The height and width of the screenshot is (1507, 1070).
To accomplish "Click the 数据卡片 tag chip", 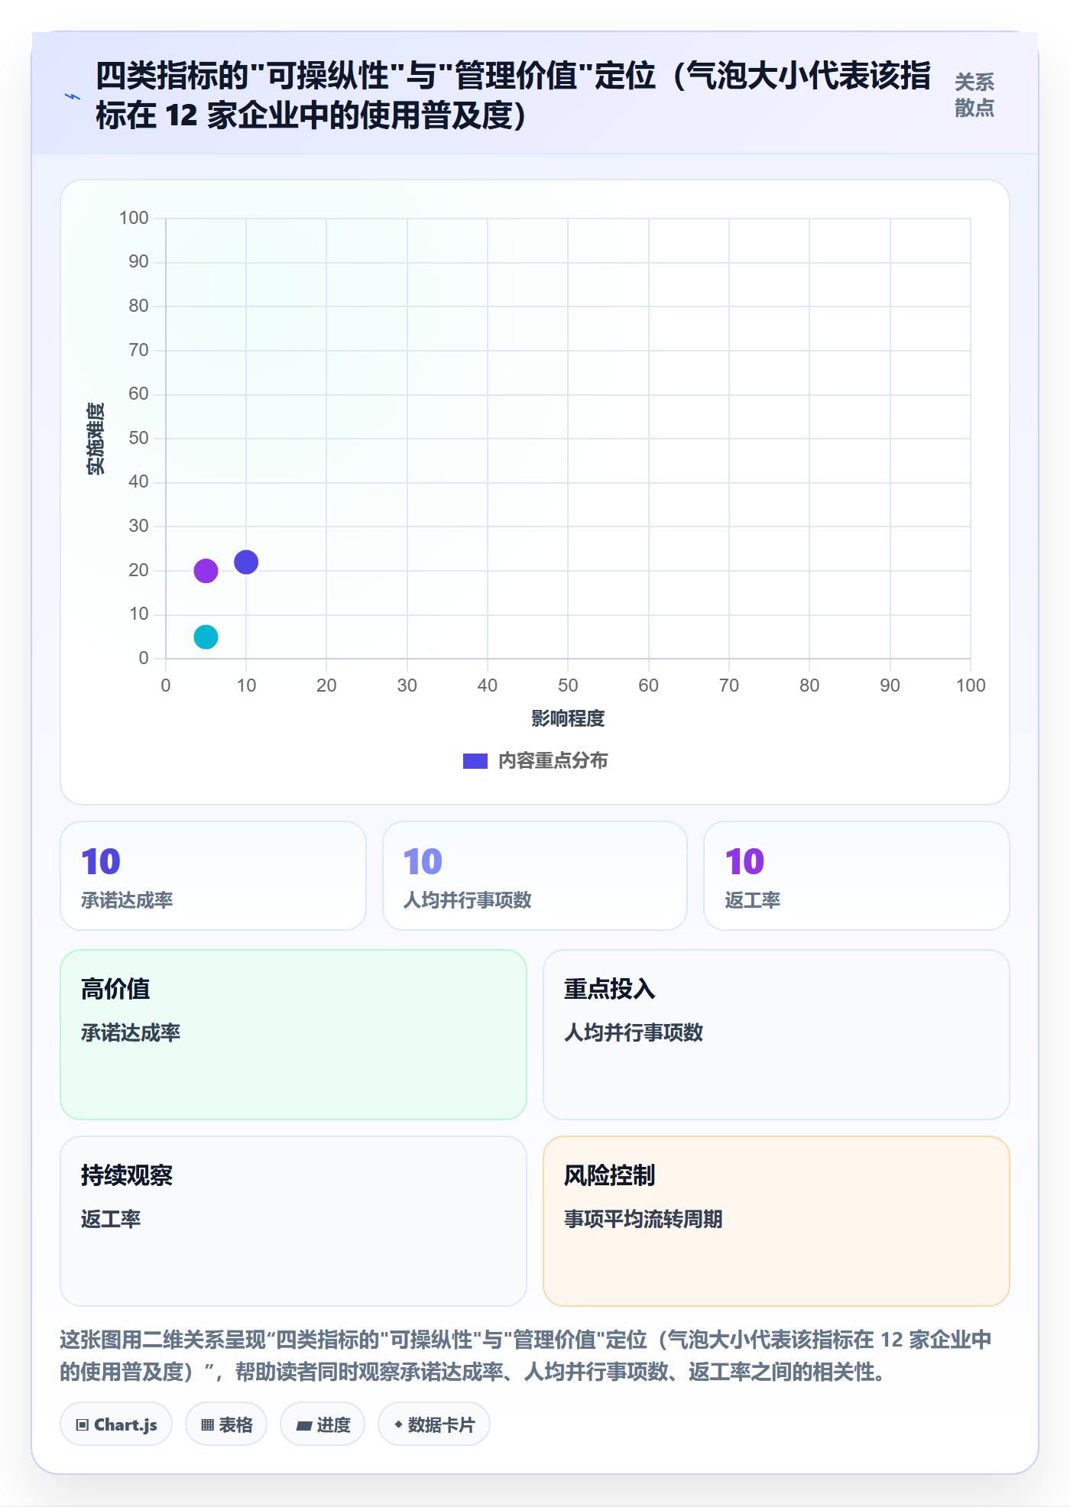I will tap(434, 1424).
